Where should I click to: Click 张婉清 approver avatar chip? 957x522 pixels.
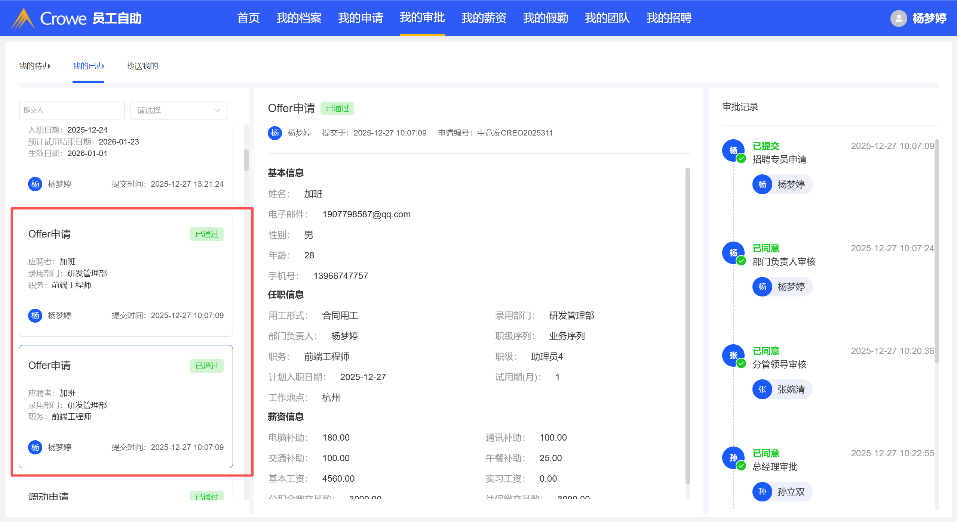tap(782, 389)
